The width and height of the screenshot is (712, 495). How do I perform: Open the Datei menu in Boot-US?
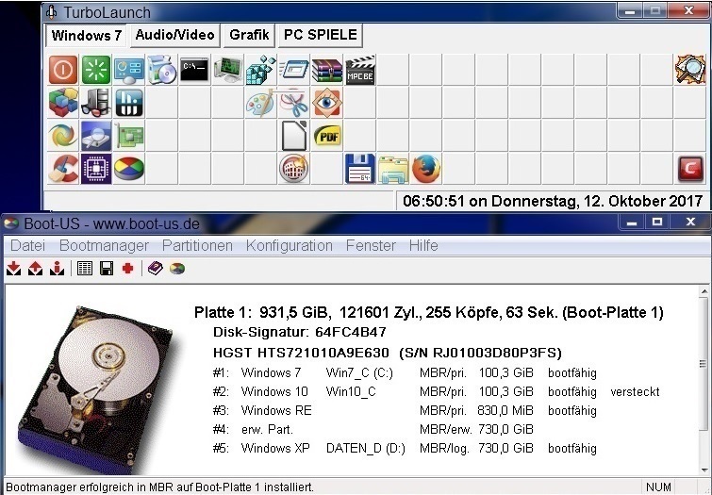pos(27,246)
